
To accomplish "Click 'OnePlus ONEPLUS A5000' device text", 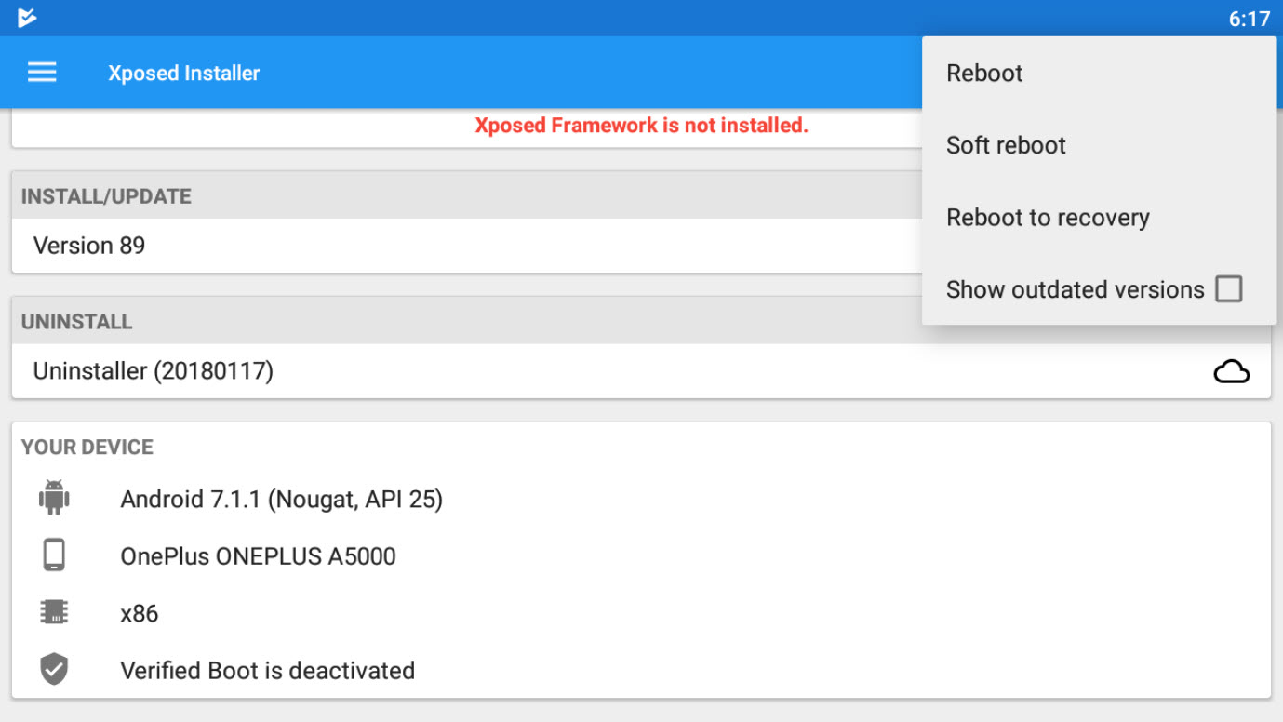I will click(258, 556).
